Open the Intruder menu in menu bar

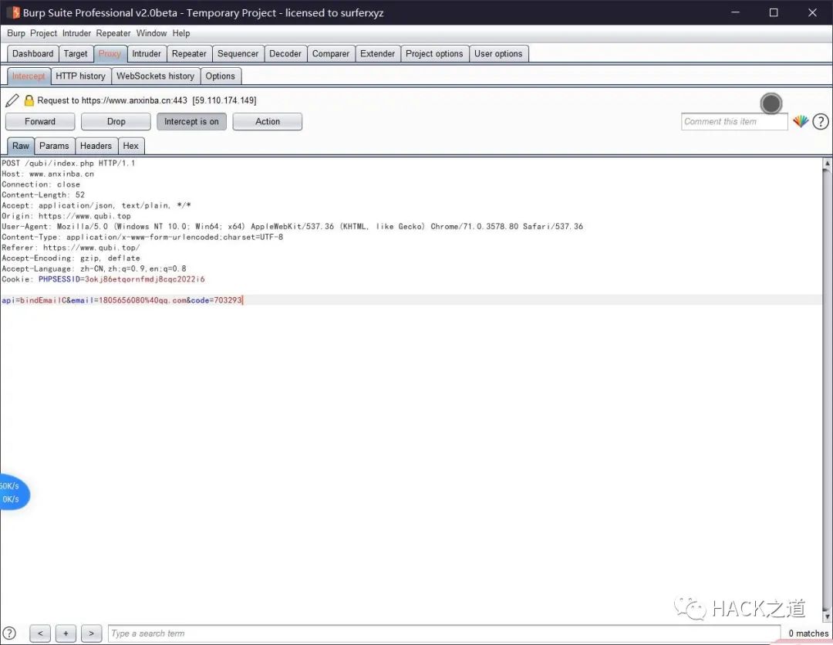coord(76,33)
